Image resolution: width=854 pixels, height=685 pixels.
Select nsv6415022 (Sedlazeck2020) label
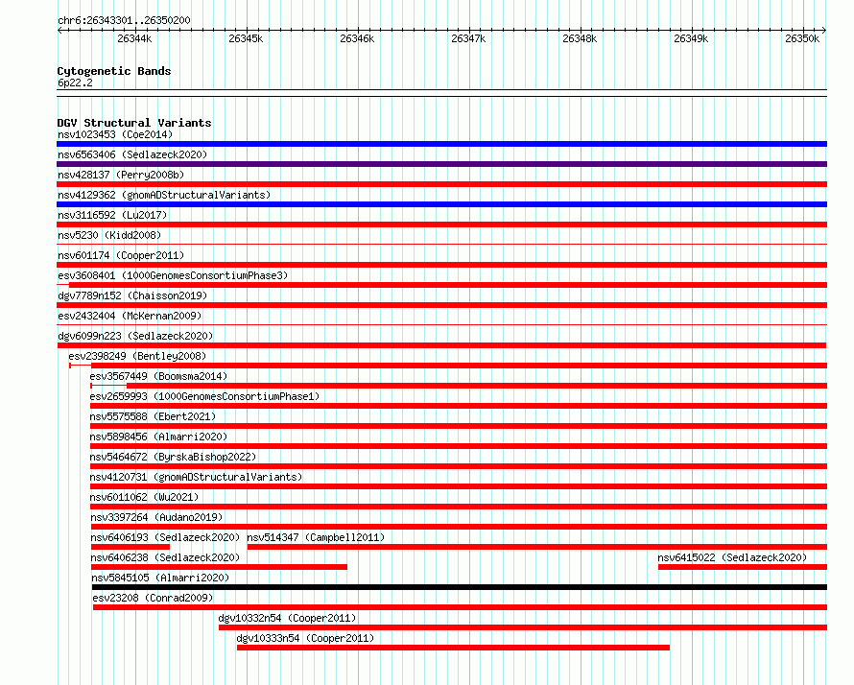click(x=732, y=557)
